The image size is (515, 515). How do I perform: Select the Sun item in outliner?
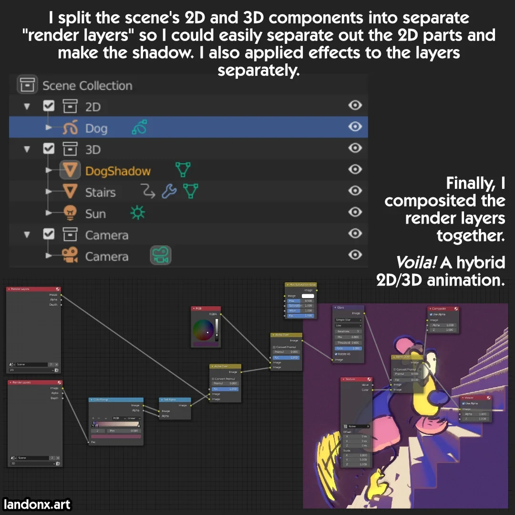coord(95,214)
